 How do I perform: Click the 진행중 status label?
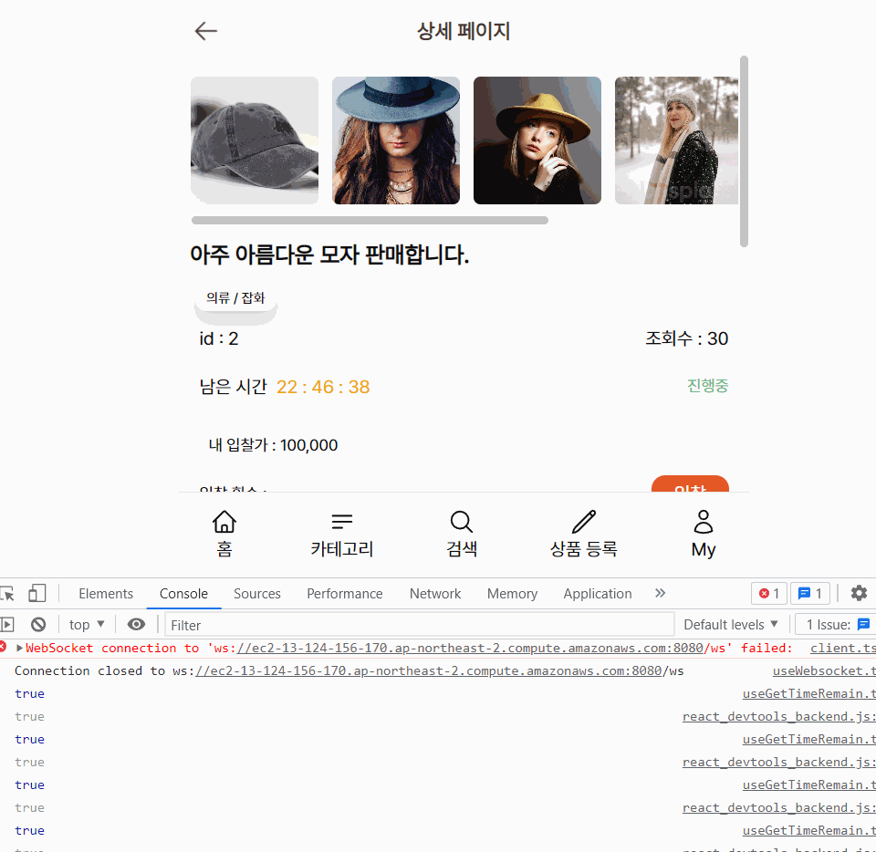[x=707, y=386]
